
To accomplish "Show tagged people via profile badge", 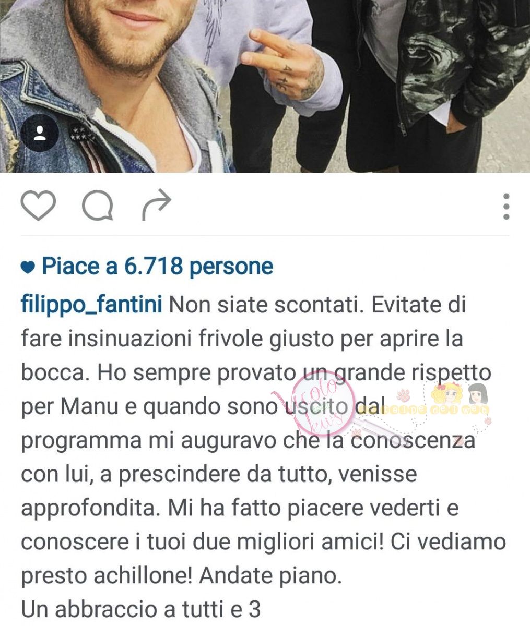I will point(40,134).
